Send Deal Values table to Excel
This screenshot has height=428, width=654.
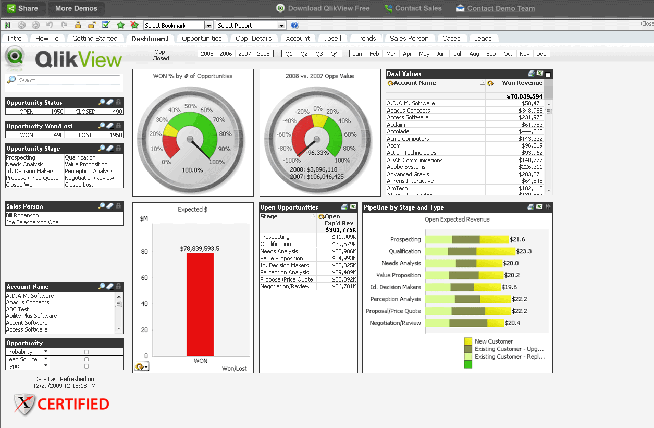pos(540,74)
